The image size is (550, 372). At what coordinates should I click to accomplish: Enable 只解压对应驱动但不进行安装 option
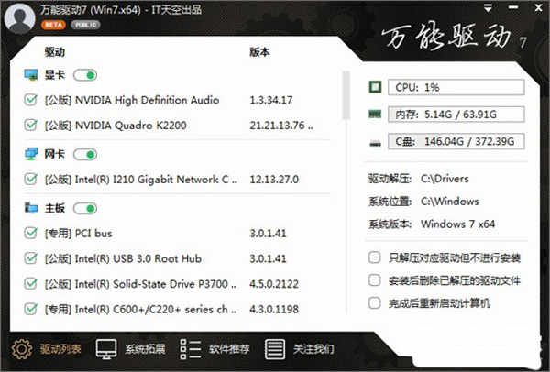coord(375,257)
